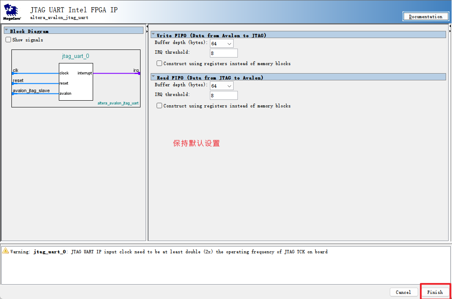Click the reset signal label in diagram
This screenshot has height=299, width=452.
[x=18, y=80]
